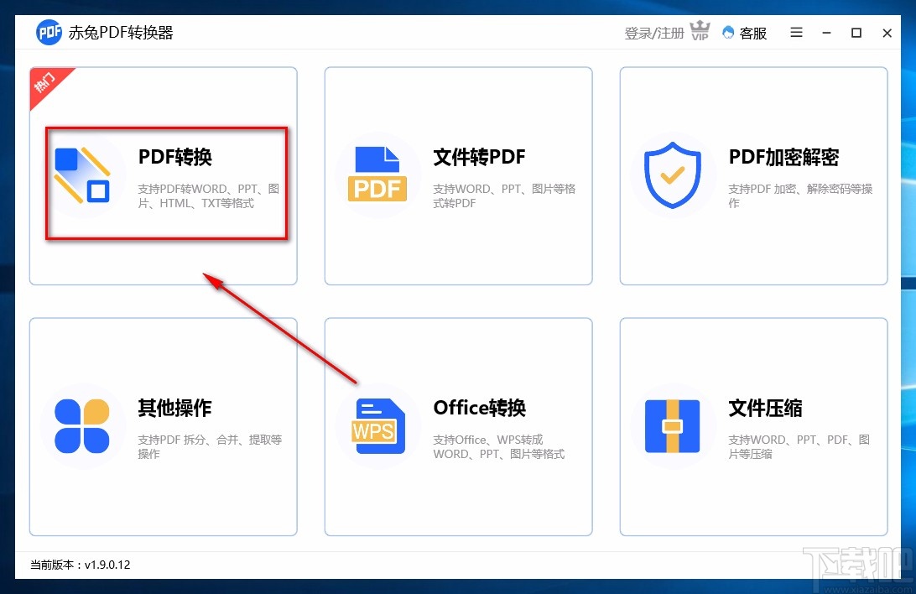Select the Office转换 WPS icon

click(377, 426)
